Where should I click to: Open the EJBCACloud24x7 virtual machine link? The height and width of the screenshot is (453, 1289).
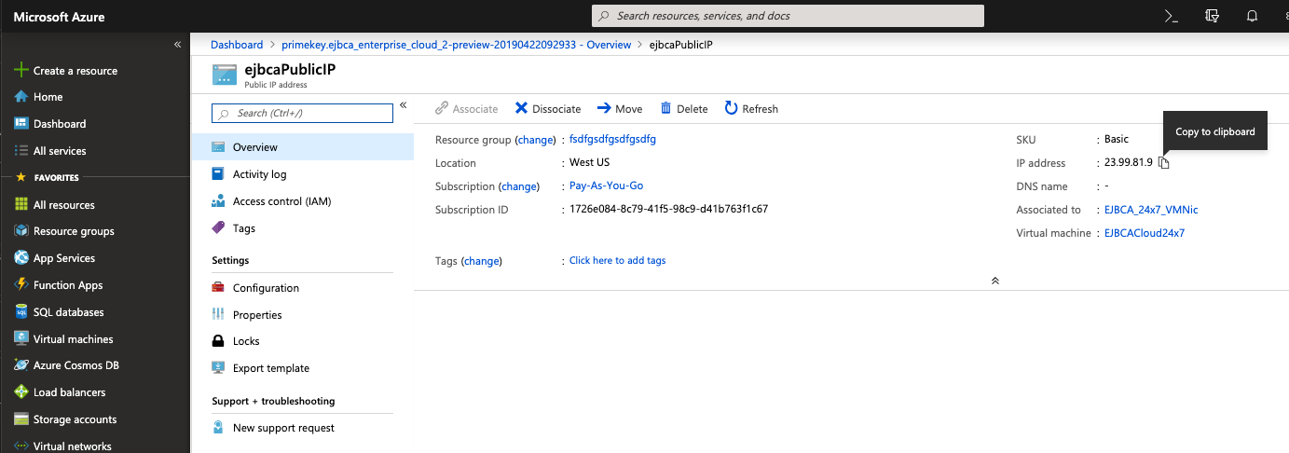(x=1144, y=233)
